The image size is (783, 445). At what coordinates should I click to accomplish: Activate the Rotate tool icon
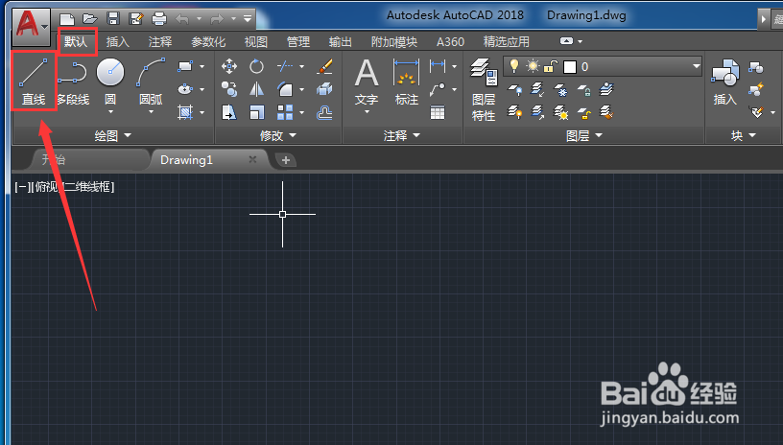(256, 66)
